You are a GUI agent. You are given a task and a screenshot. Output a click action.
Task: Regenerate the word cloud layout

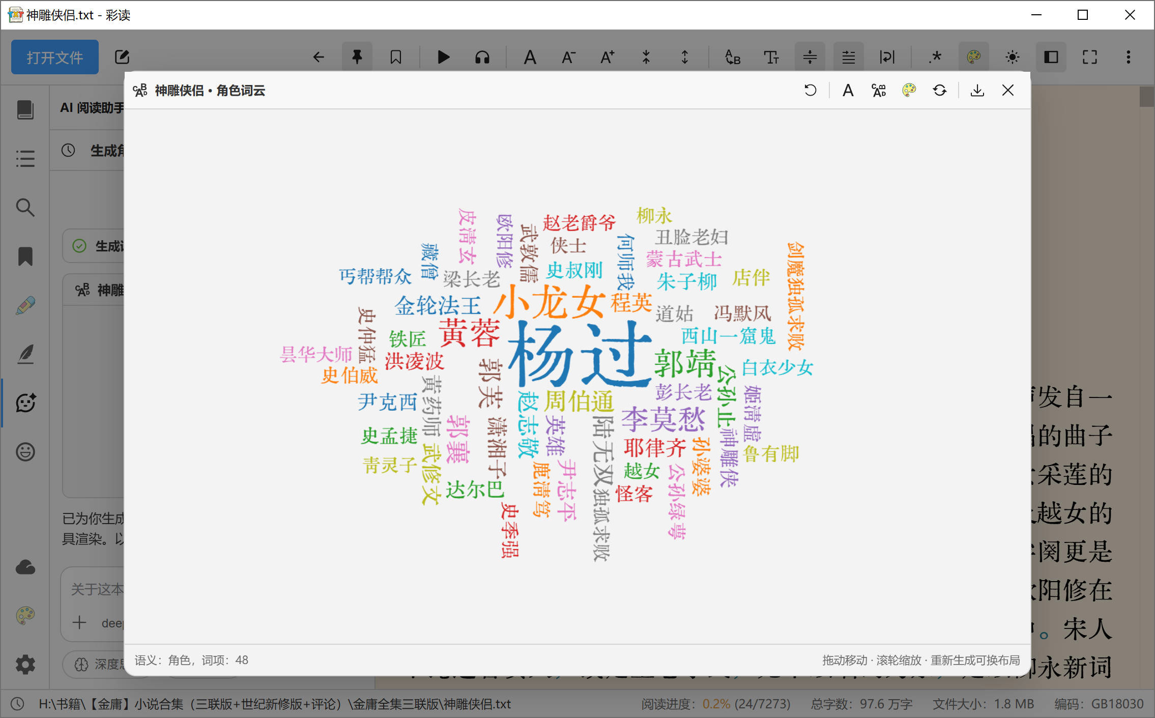(940, 91)
